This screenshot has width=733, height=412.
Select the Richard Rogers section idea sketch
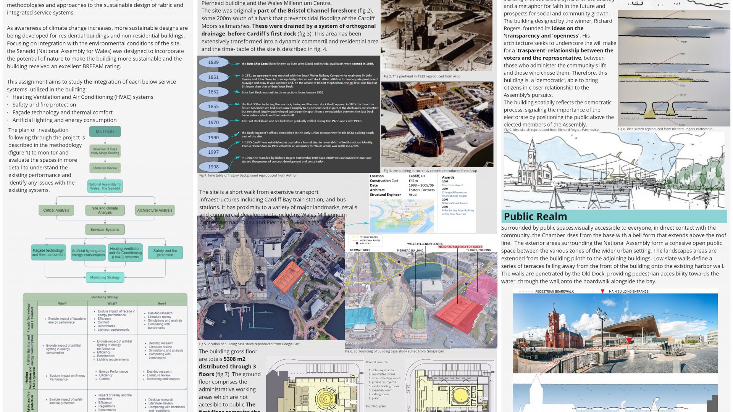click(x=674, y=69)
